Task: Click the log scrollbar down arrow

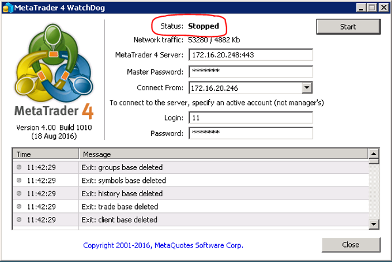Action: click(374, 224)
